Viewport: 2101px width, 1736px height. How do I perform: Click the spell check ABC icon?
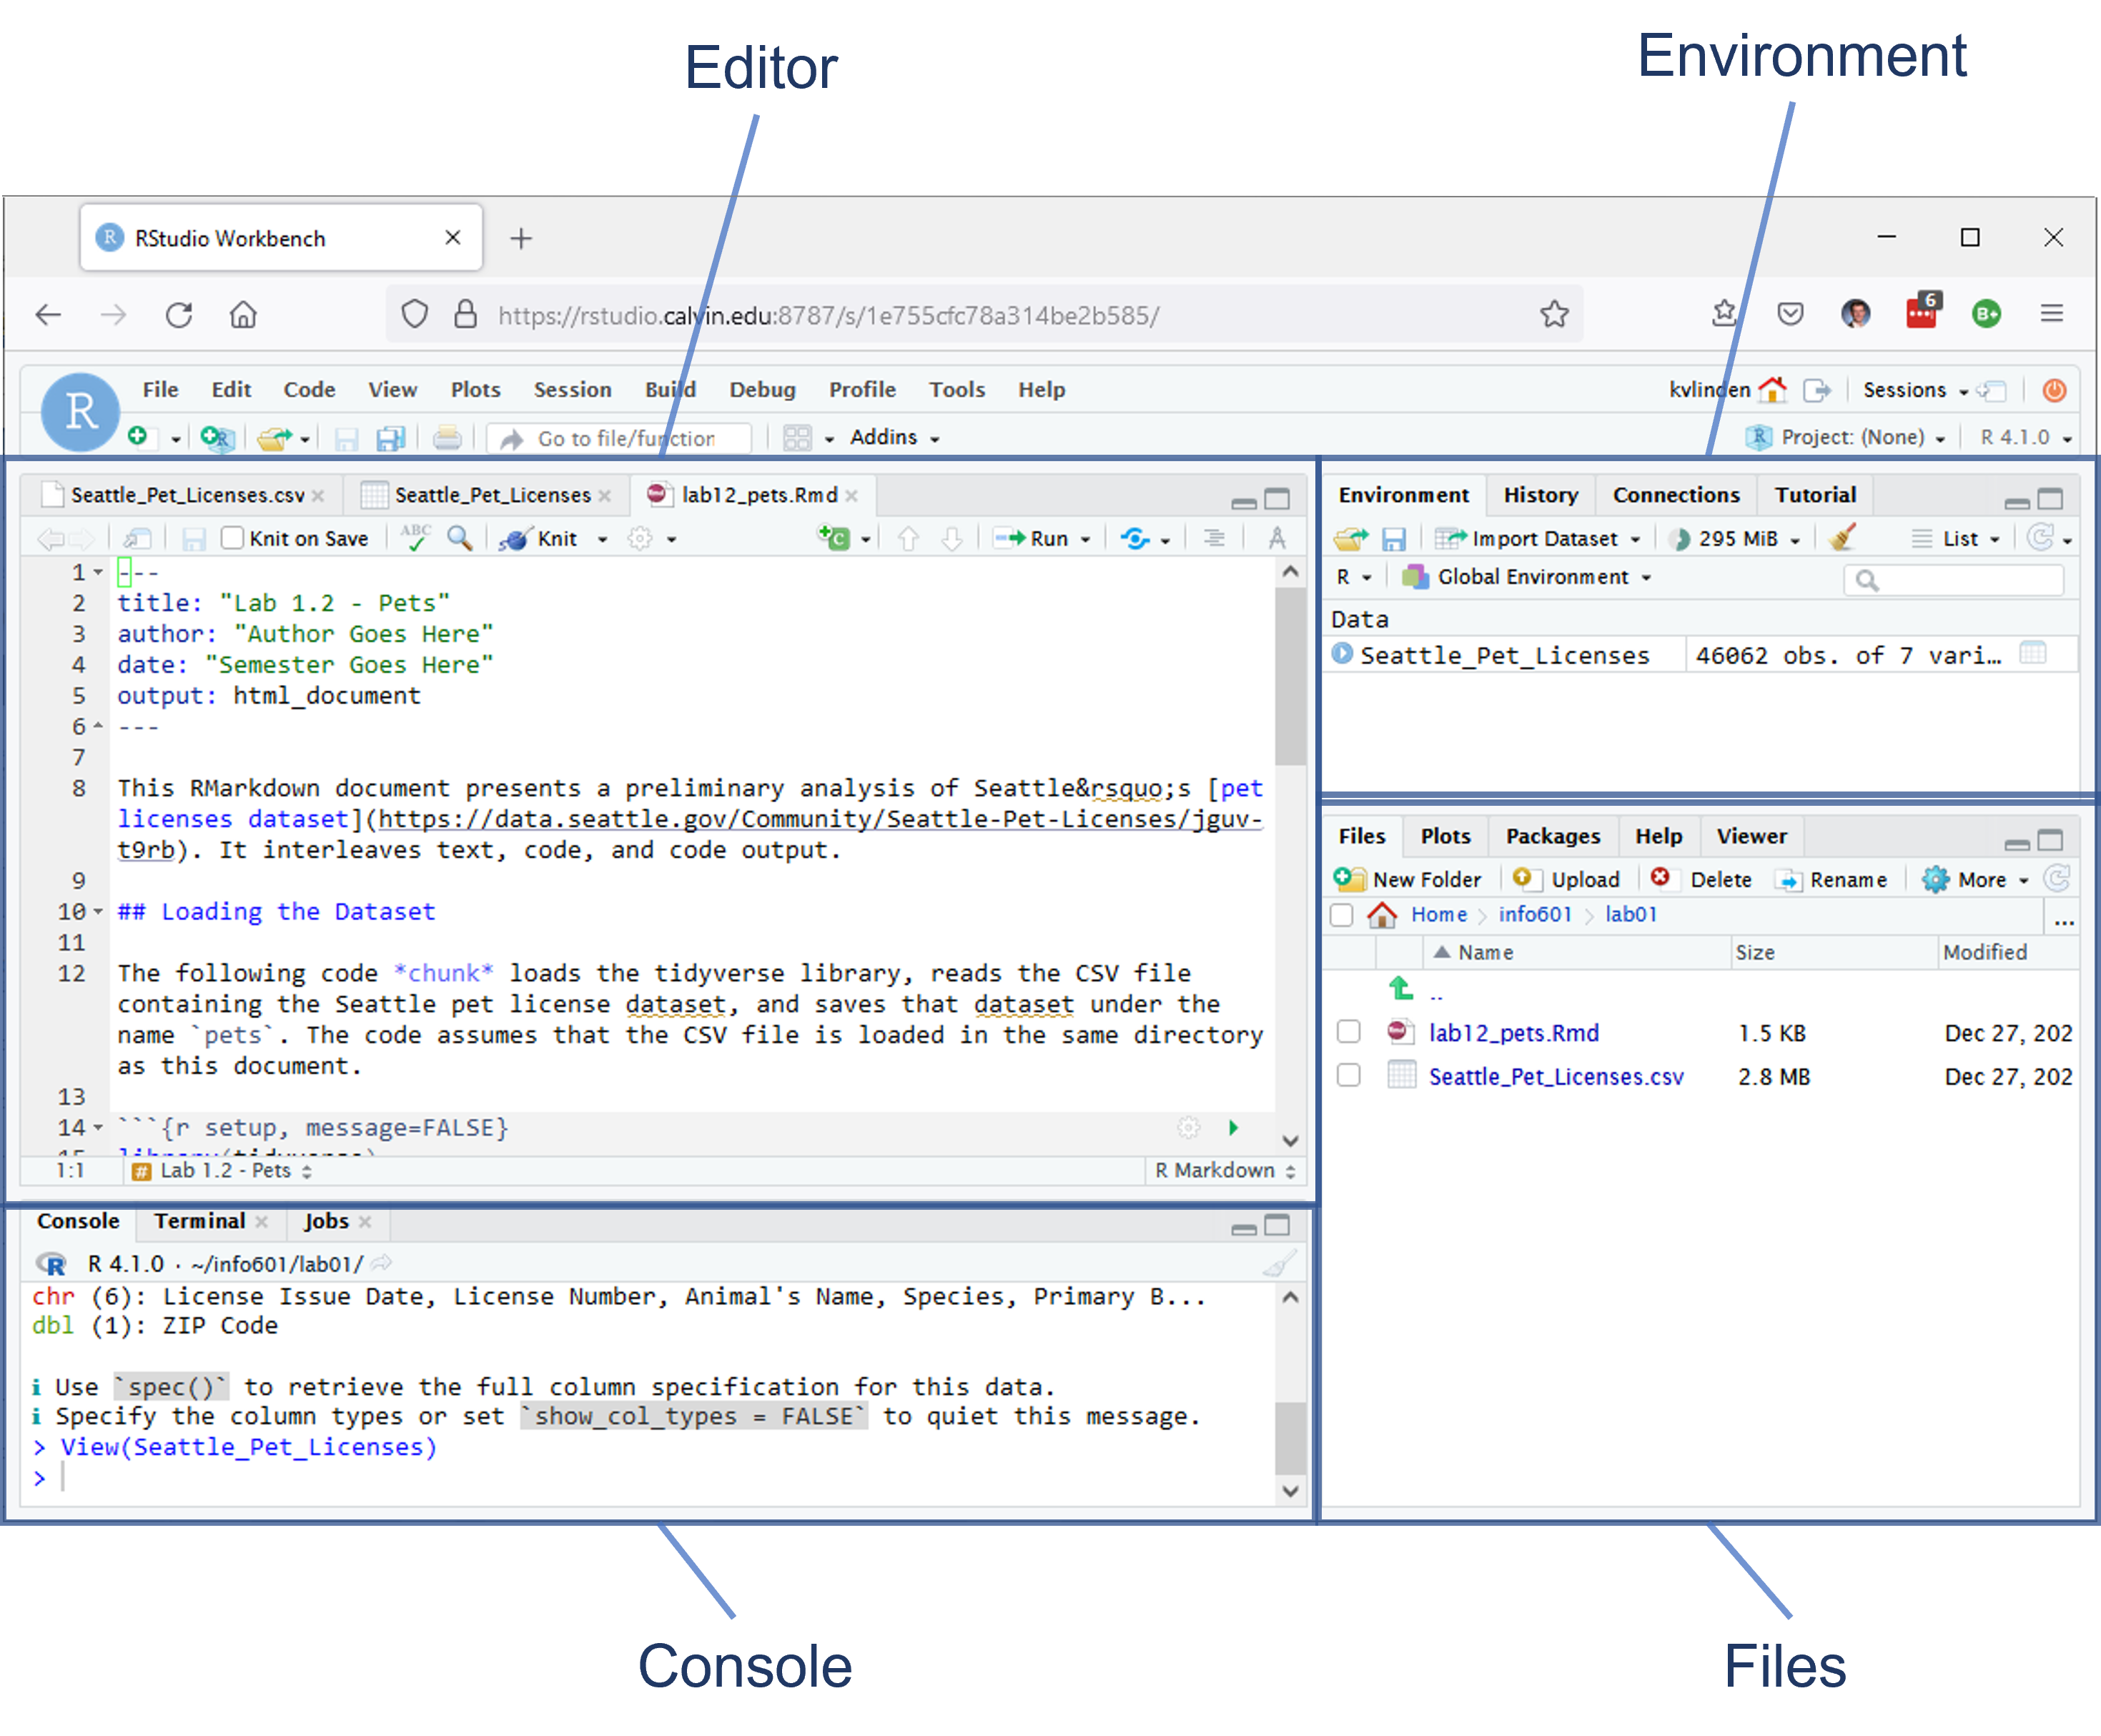tap(415, 537)
